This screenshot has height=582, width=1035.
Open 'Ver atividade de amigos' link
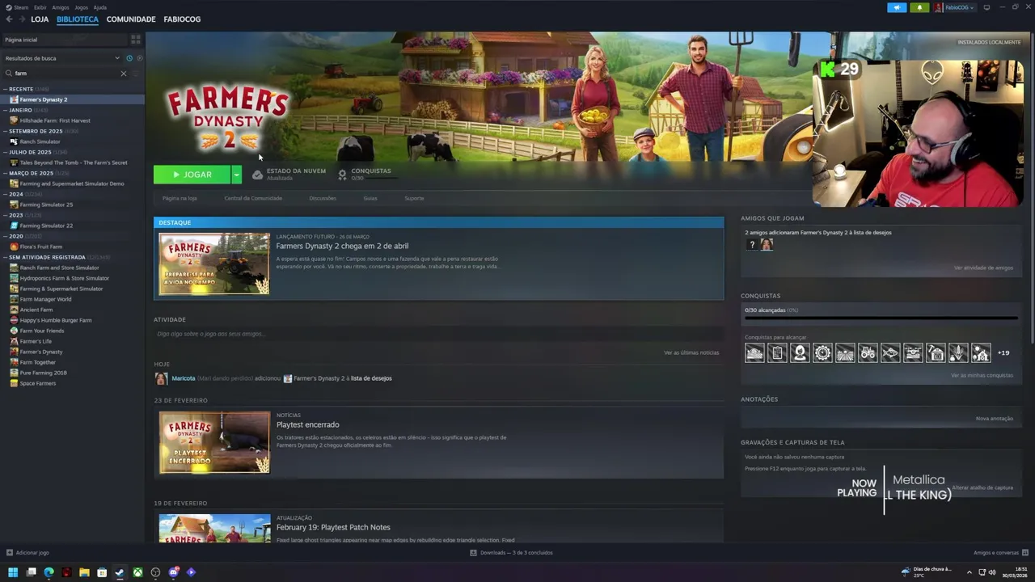983,268
